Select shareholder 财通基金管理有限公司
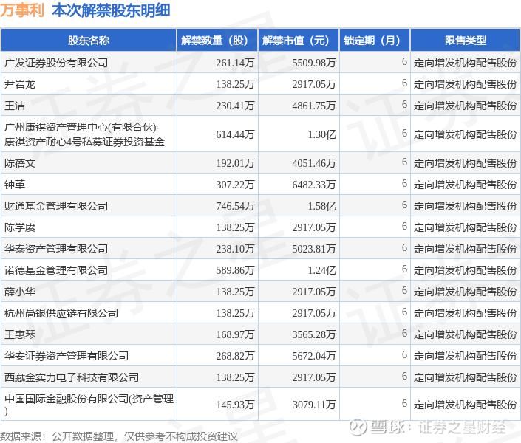The height and width of the screenshot is (443, 521). pos(56,206)
